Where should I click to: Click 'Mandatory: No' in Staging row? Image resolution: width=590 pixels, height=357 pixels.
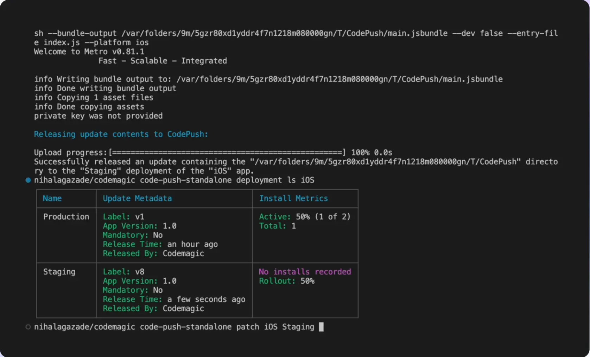coord(133,290)
